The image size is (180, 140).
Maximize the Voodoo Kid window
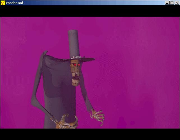172,3
